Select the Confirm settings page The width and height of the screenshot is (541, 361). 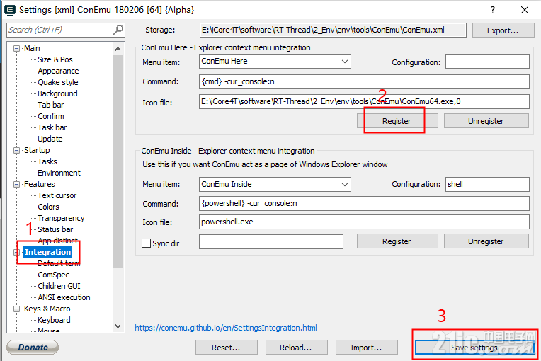(51, 116)
